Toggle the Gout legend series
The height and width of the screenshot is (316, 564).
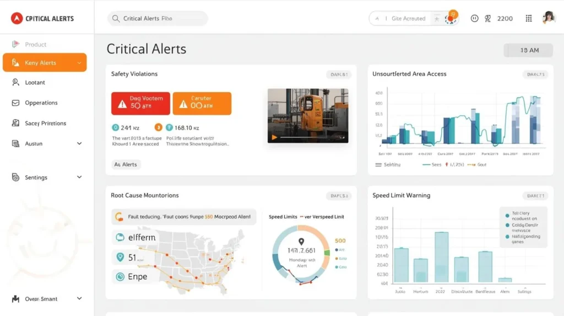point(476,164)
